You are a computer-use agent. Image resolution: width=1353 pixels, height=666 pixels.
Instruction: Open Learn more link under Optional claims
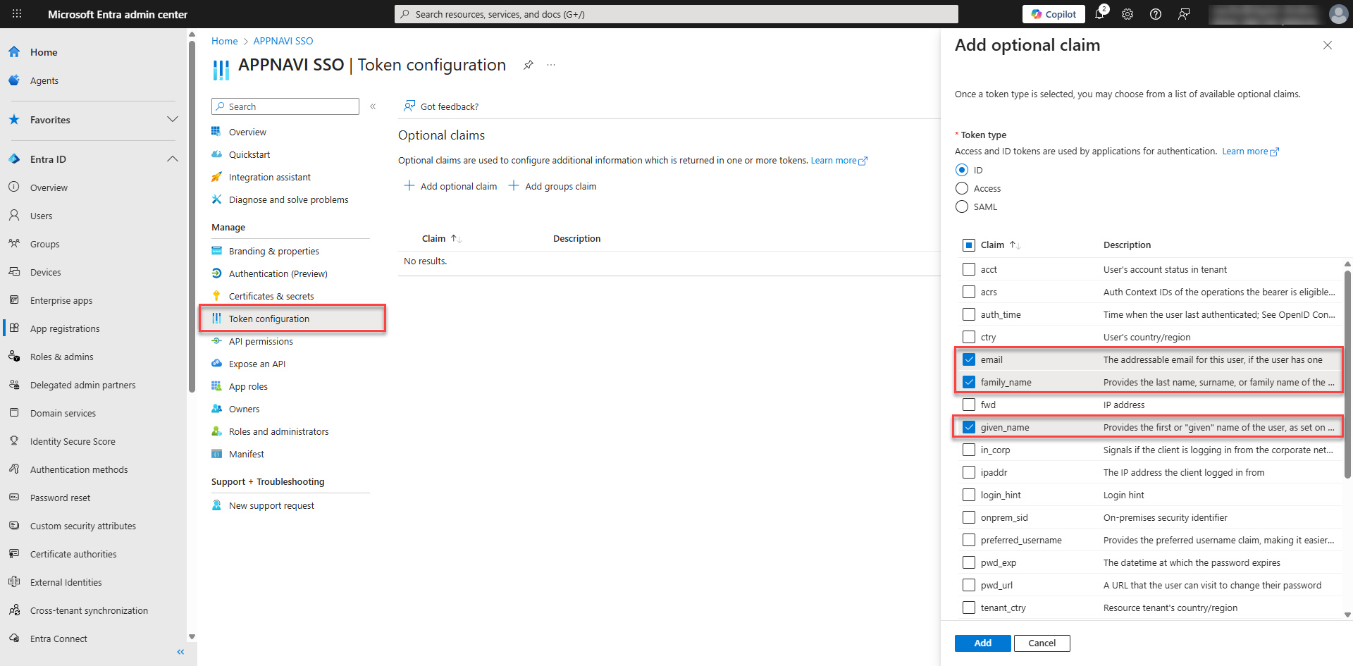[839, 161]
